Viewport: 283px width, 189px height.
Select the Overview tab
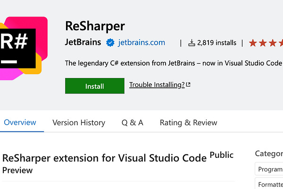[20, 122]
